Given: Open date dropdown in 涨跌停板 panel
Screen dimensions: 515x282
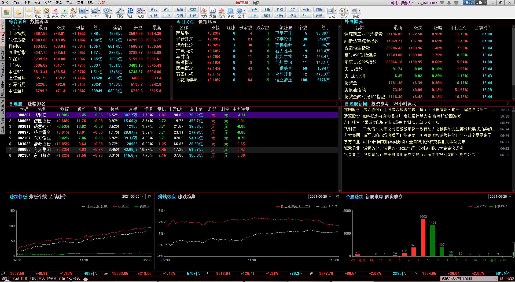Looking at the screenshot, I should pyautogui.click(x=142, y=197).
